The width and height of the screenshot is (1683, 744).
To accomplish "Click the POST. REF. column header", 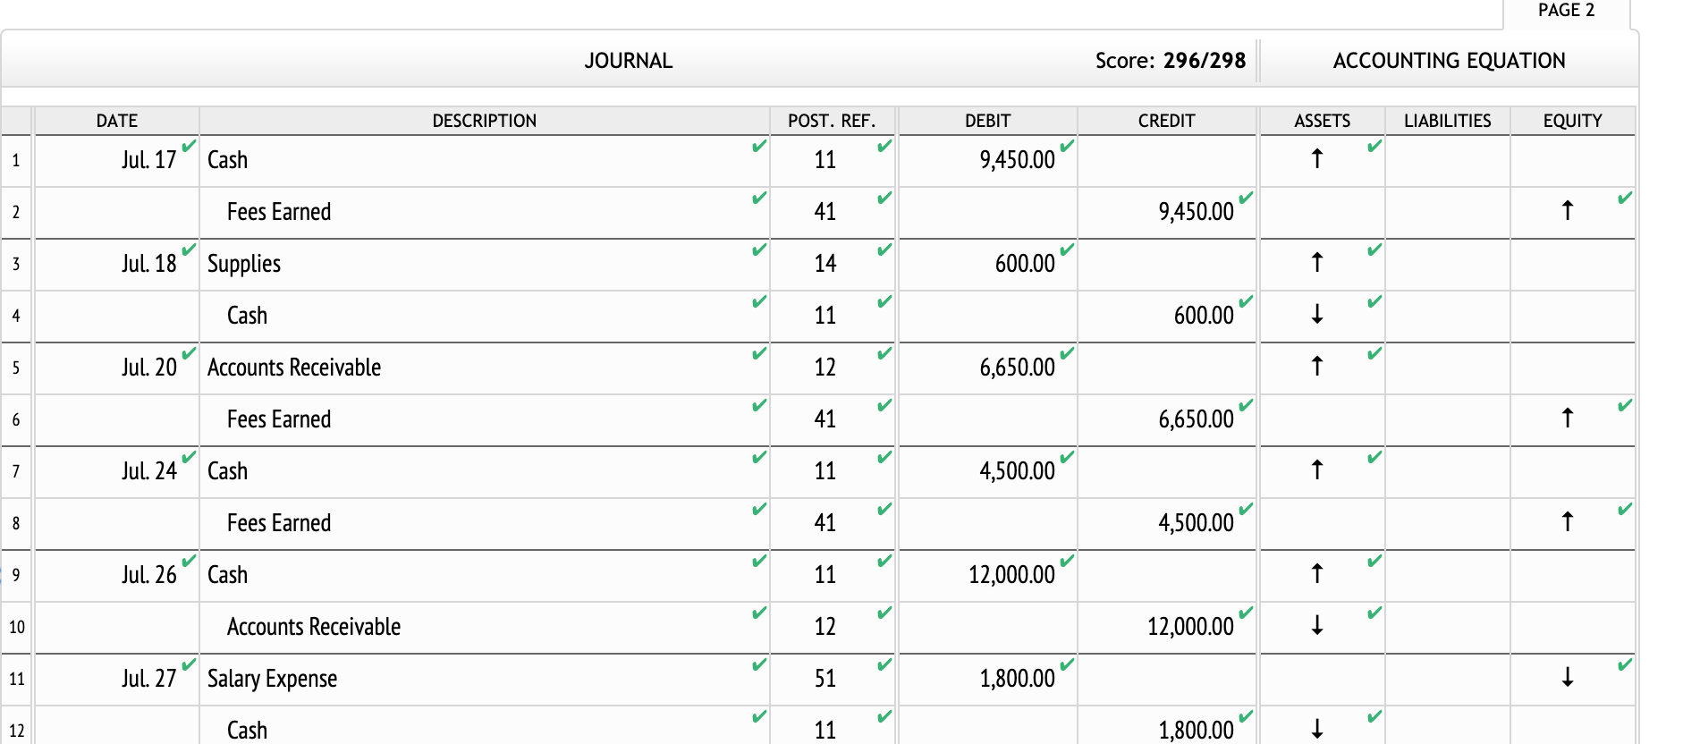I will point(832,121).
